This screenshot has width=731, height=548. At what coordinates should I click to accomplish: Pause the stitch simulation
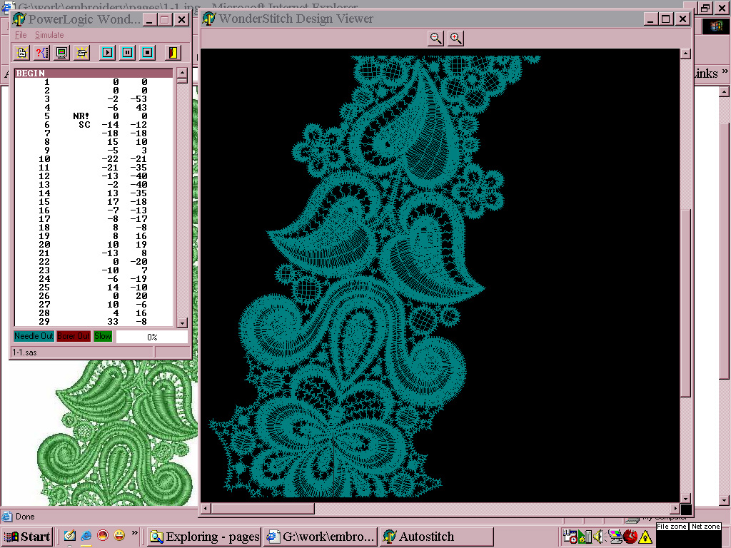[127, 52]
